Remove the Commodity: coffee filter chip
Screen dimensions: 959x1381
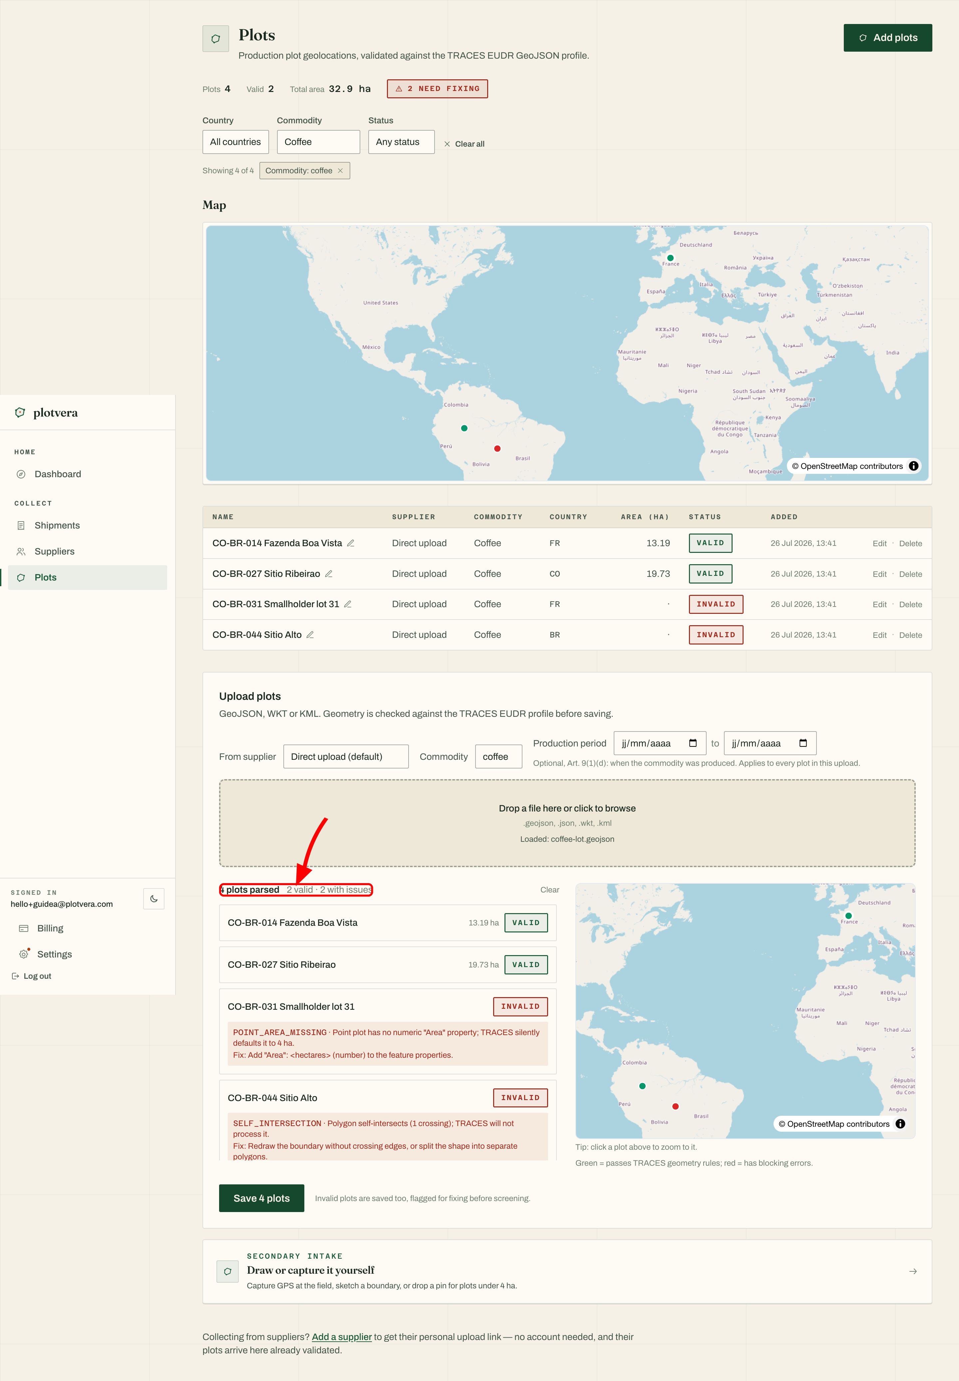pos(340,171)
